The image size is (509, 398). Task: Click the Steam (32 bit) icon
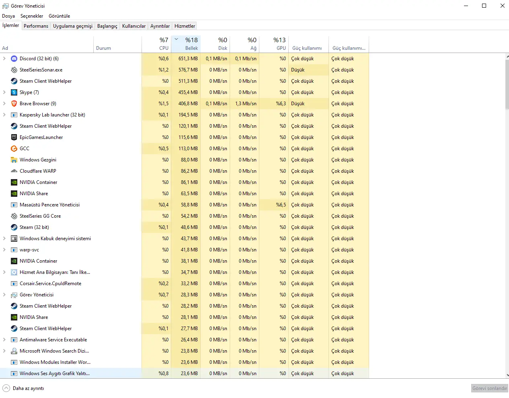click(14, 227)
